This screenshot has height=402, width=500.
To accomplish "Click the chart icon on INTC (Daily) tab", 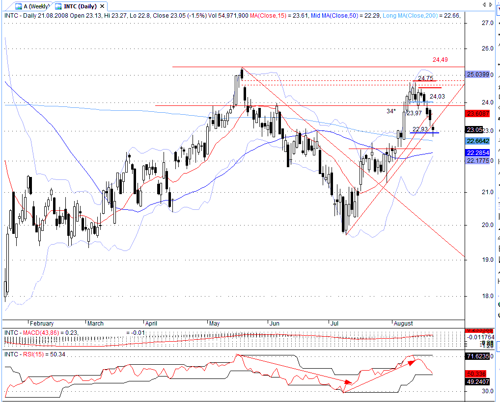I will [x=58, y=6].
